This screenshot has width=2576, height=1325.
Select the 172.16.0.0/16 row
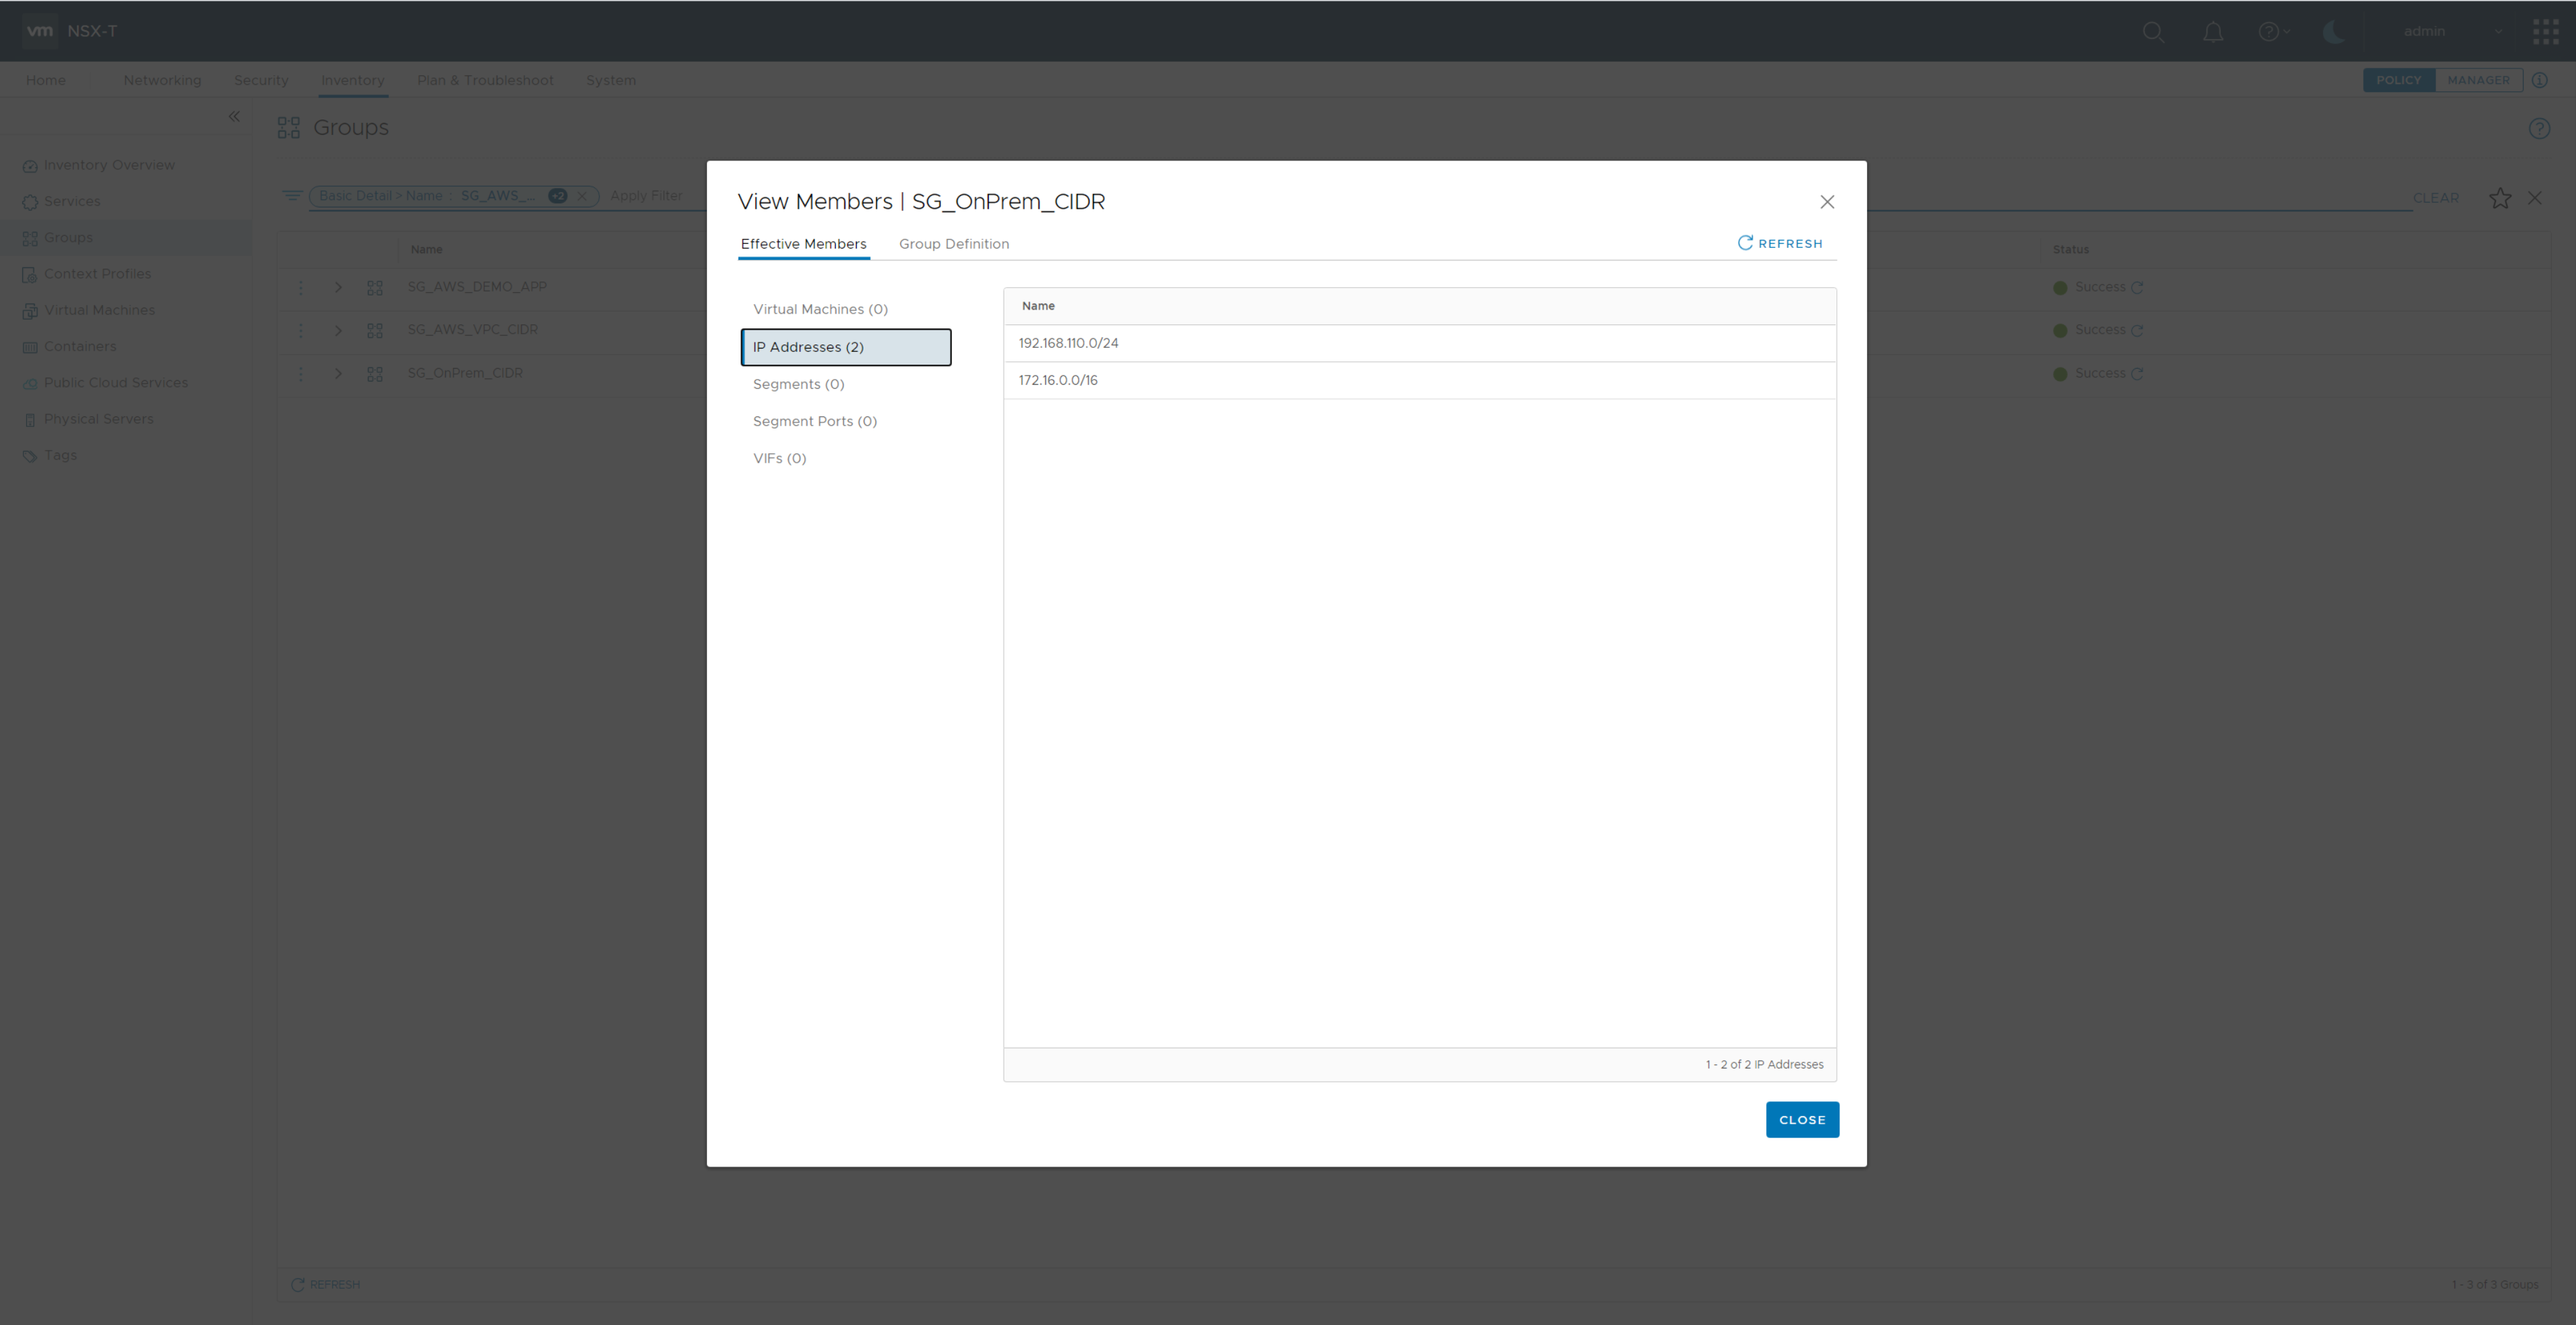(1419, 380)
